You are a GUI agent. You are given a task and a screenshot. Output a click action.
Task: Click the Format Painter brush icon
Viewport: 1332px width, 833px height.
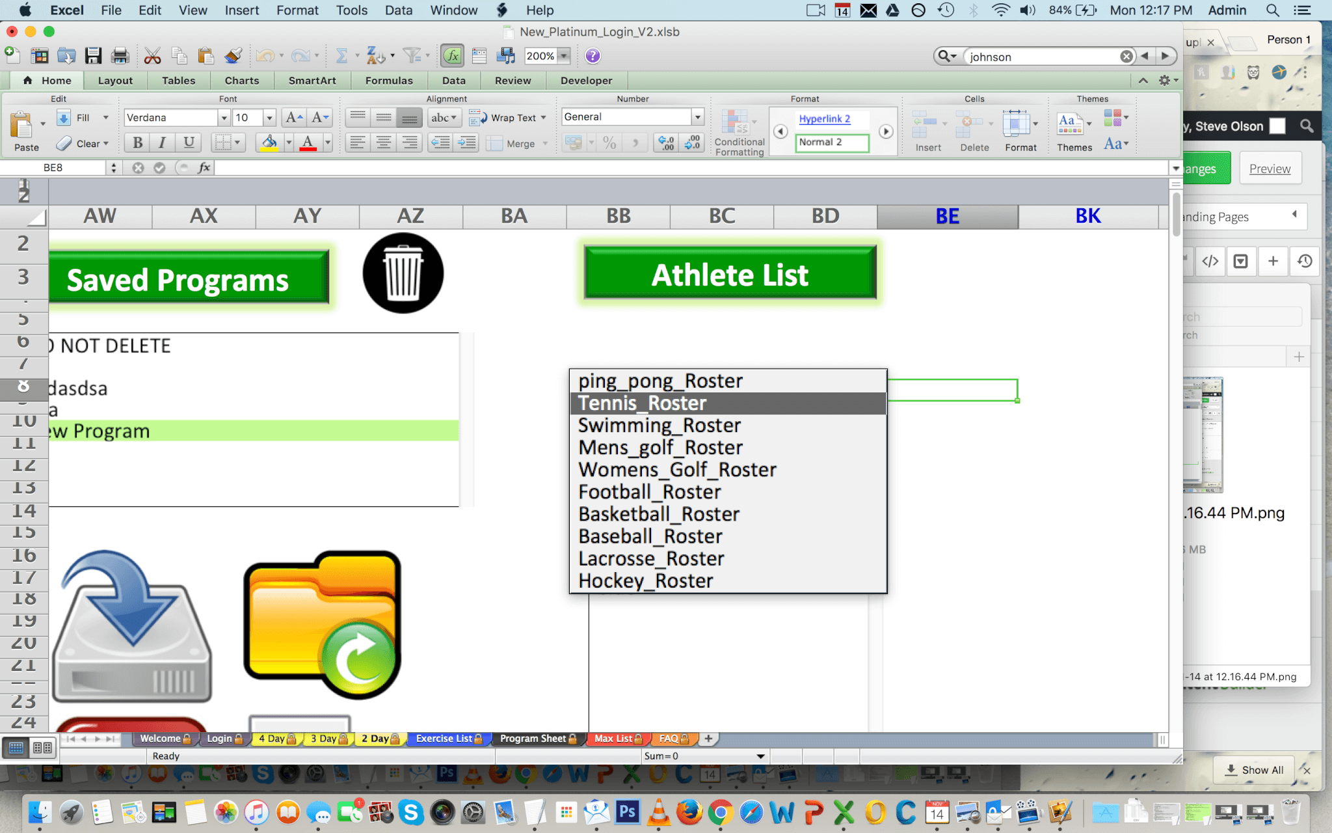[233, 56]
